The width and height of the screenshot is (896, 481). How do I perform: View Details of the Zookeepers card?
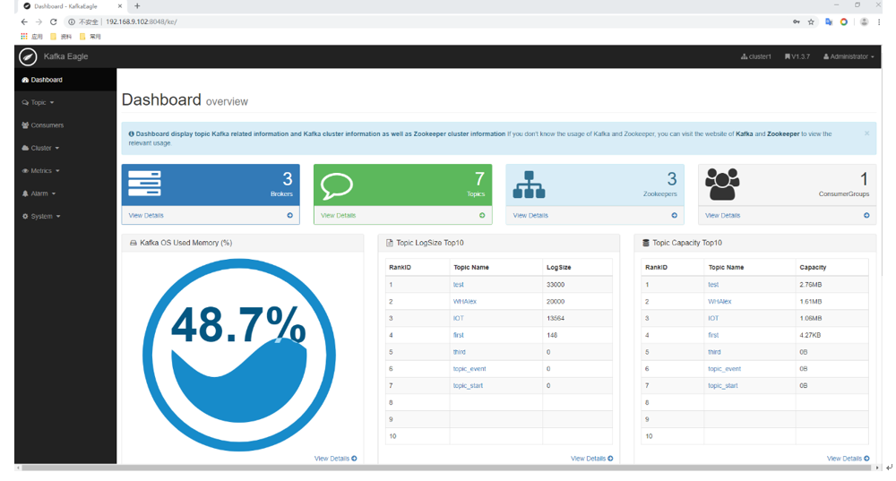click(530, 215)
